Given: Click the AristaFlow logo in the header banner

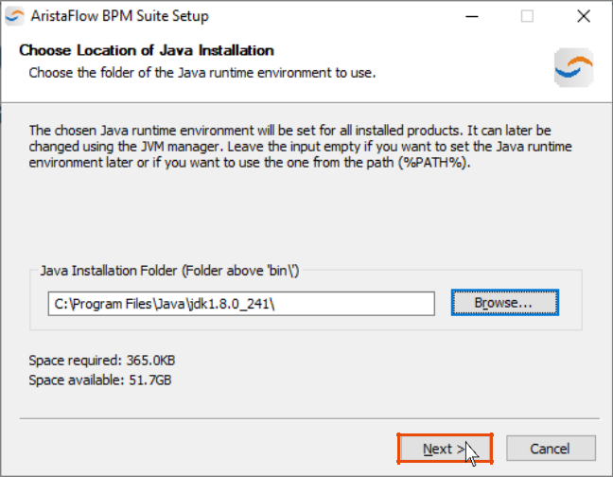Looking at the screenshot, I should point(573,67).
